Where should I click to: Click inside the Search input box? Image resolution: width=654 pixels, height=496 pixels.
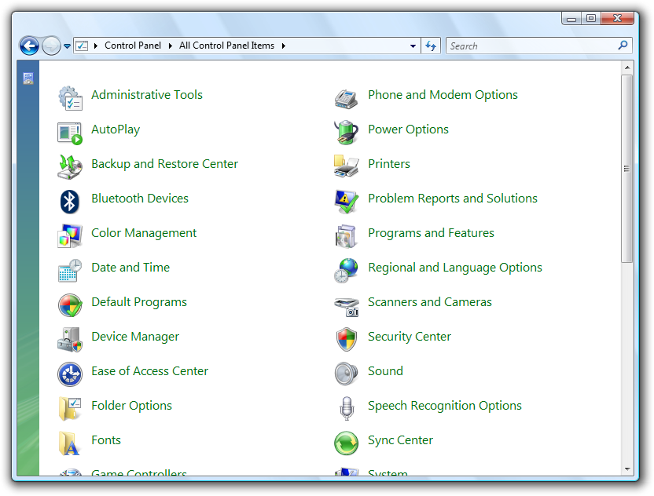[x=531, y=46]
